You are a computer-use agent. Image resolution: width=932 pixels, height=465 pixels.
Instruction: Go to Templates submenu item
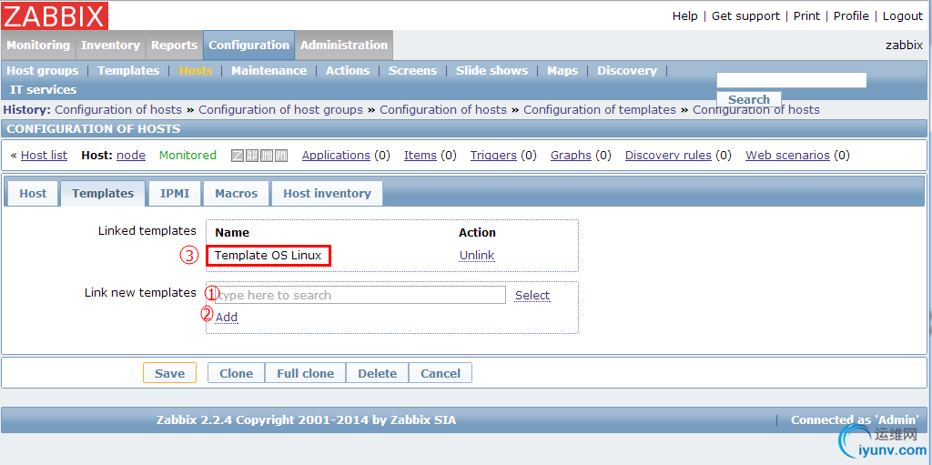pos(128,71)
